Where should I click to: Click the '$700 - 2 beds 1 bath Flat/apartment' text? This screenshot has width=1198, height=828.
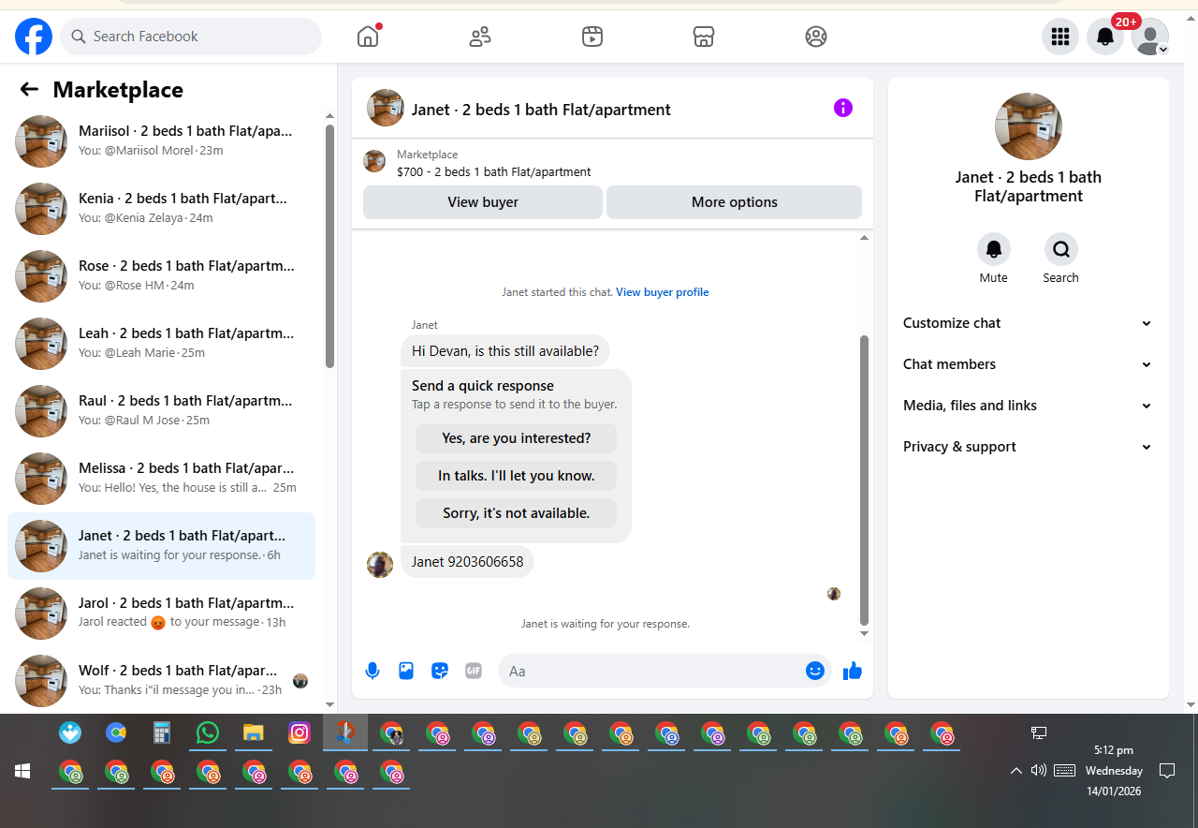494,172
